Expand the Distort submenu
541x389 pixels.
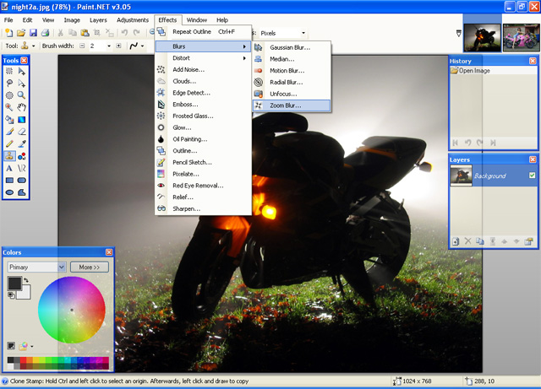[x=203, y=58]
